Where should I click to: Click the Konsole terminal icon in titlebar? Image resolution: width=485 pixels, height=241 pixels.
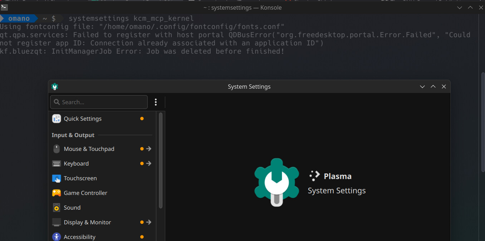pyautogui.click(x=4, y=7)
